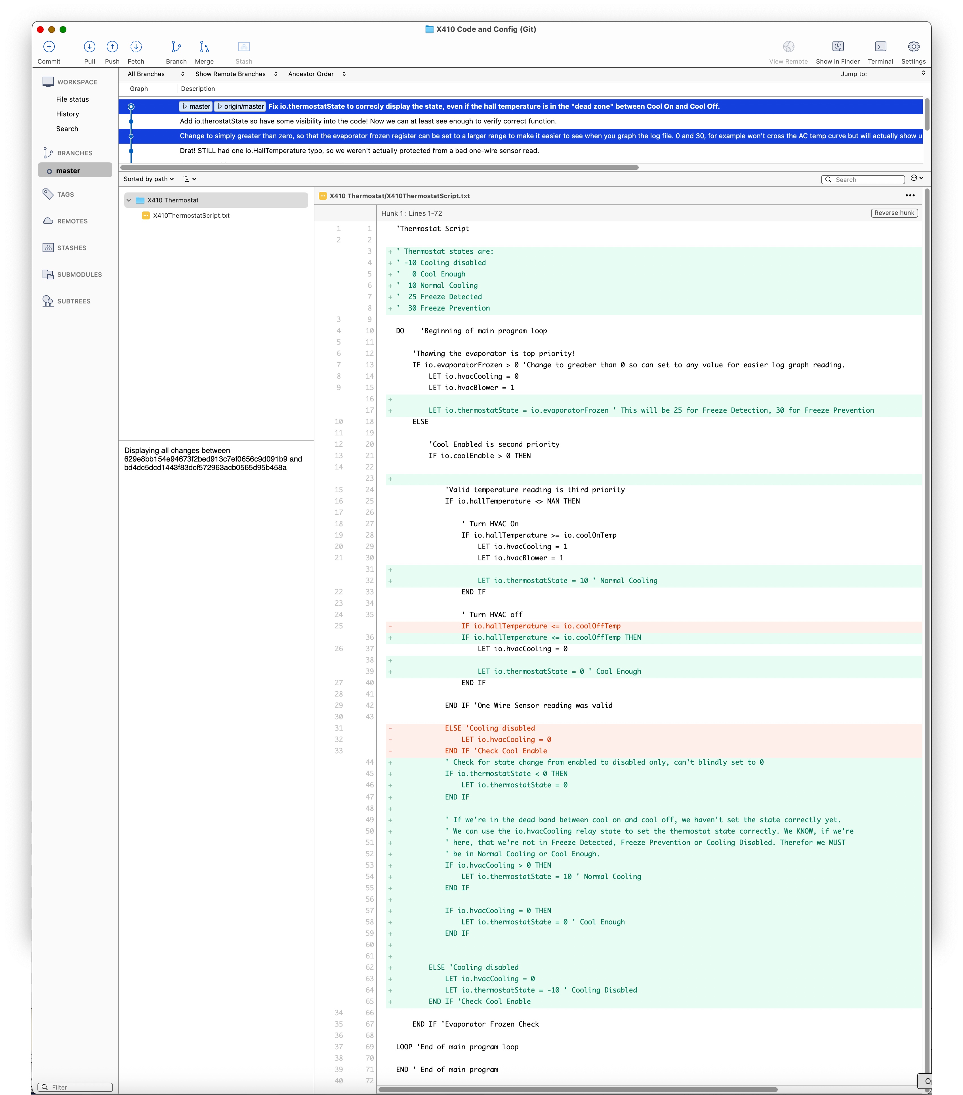Click the X410 Thermostat folder icon
963x1095 pixels.
(x=140, y=200)
